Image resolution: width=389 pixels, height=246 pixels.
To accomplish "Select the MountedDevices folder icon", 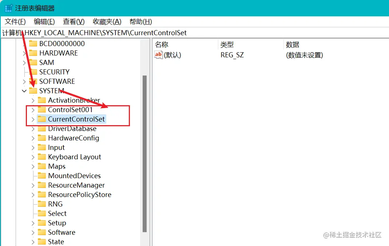I will pyautogui.click(x=42, y=176).
